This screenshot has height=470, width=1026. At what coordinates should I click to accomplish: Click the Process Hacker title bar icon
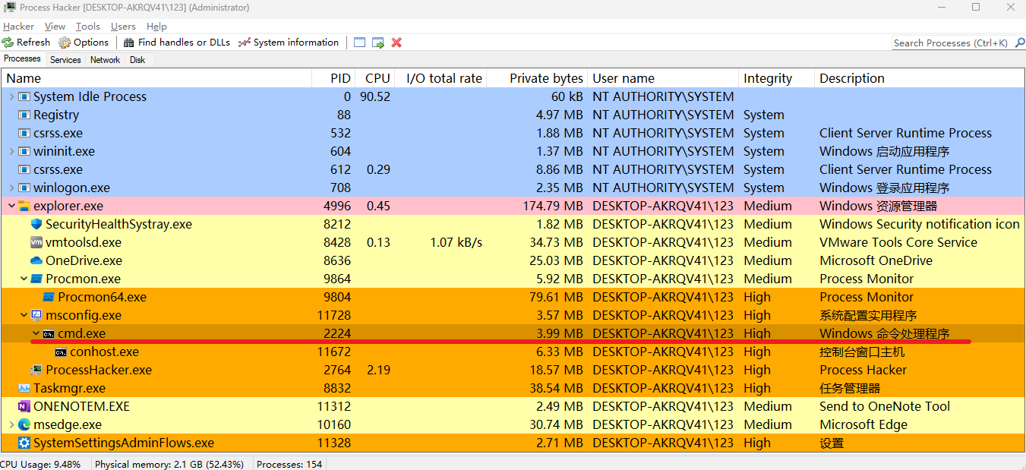[x=10, y=8]
